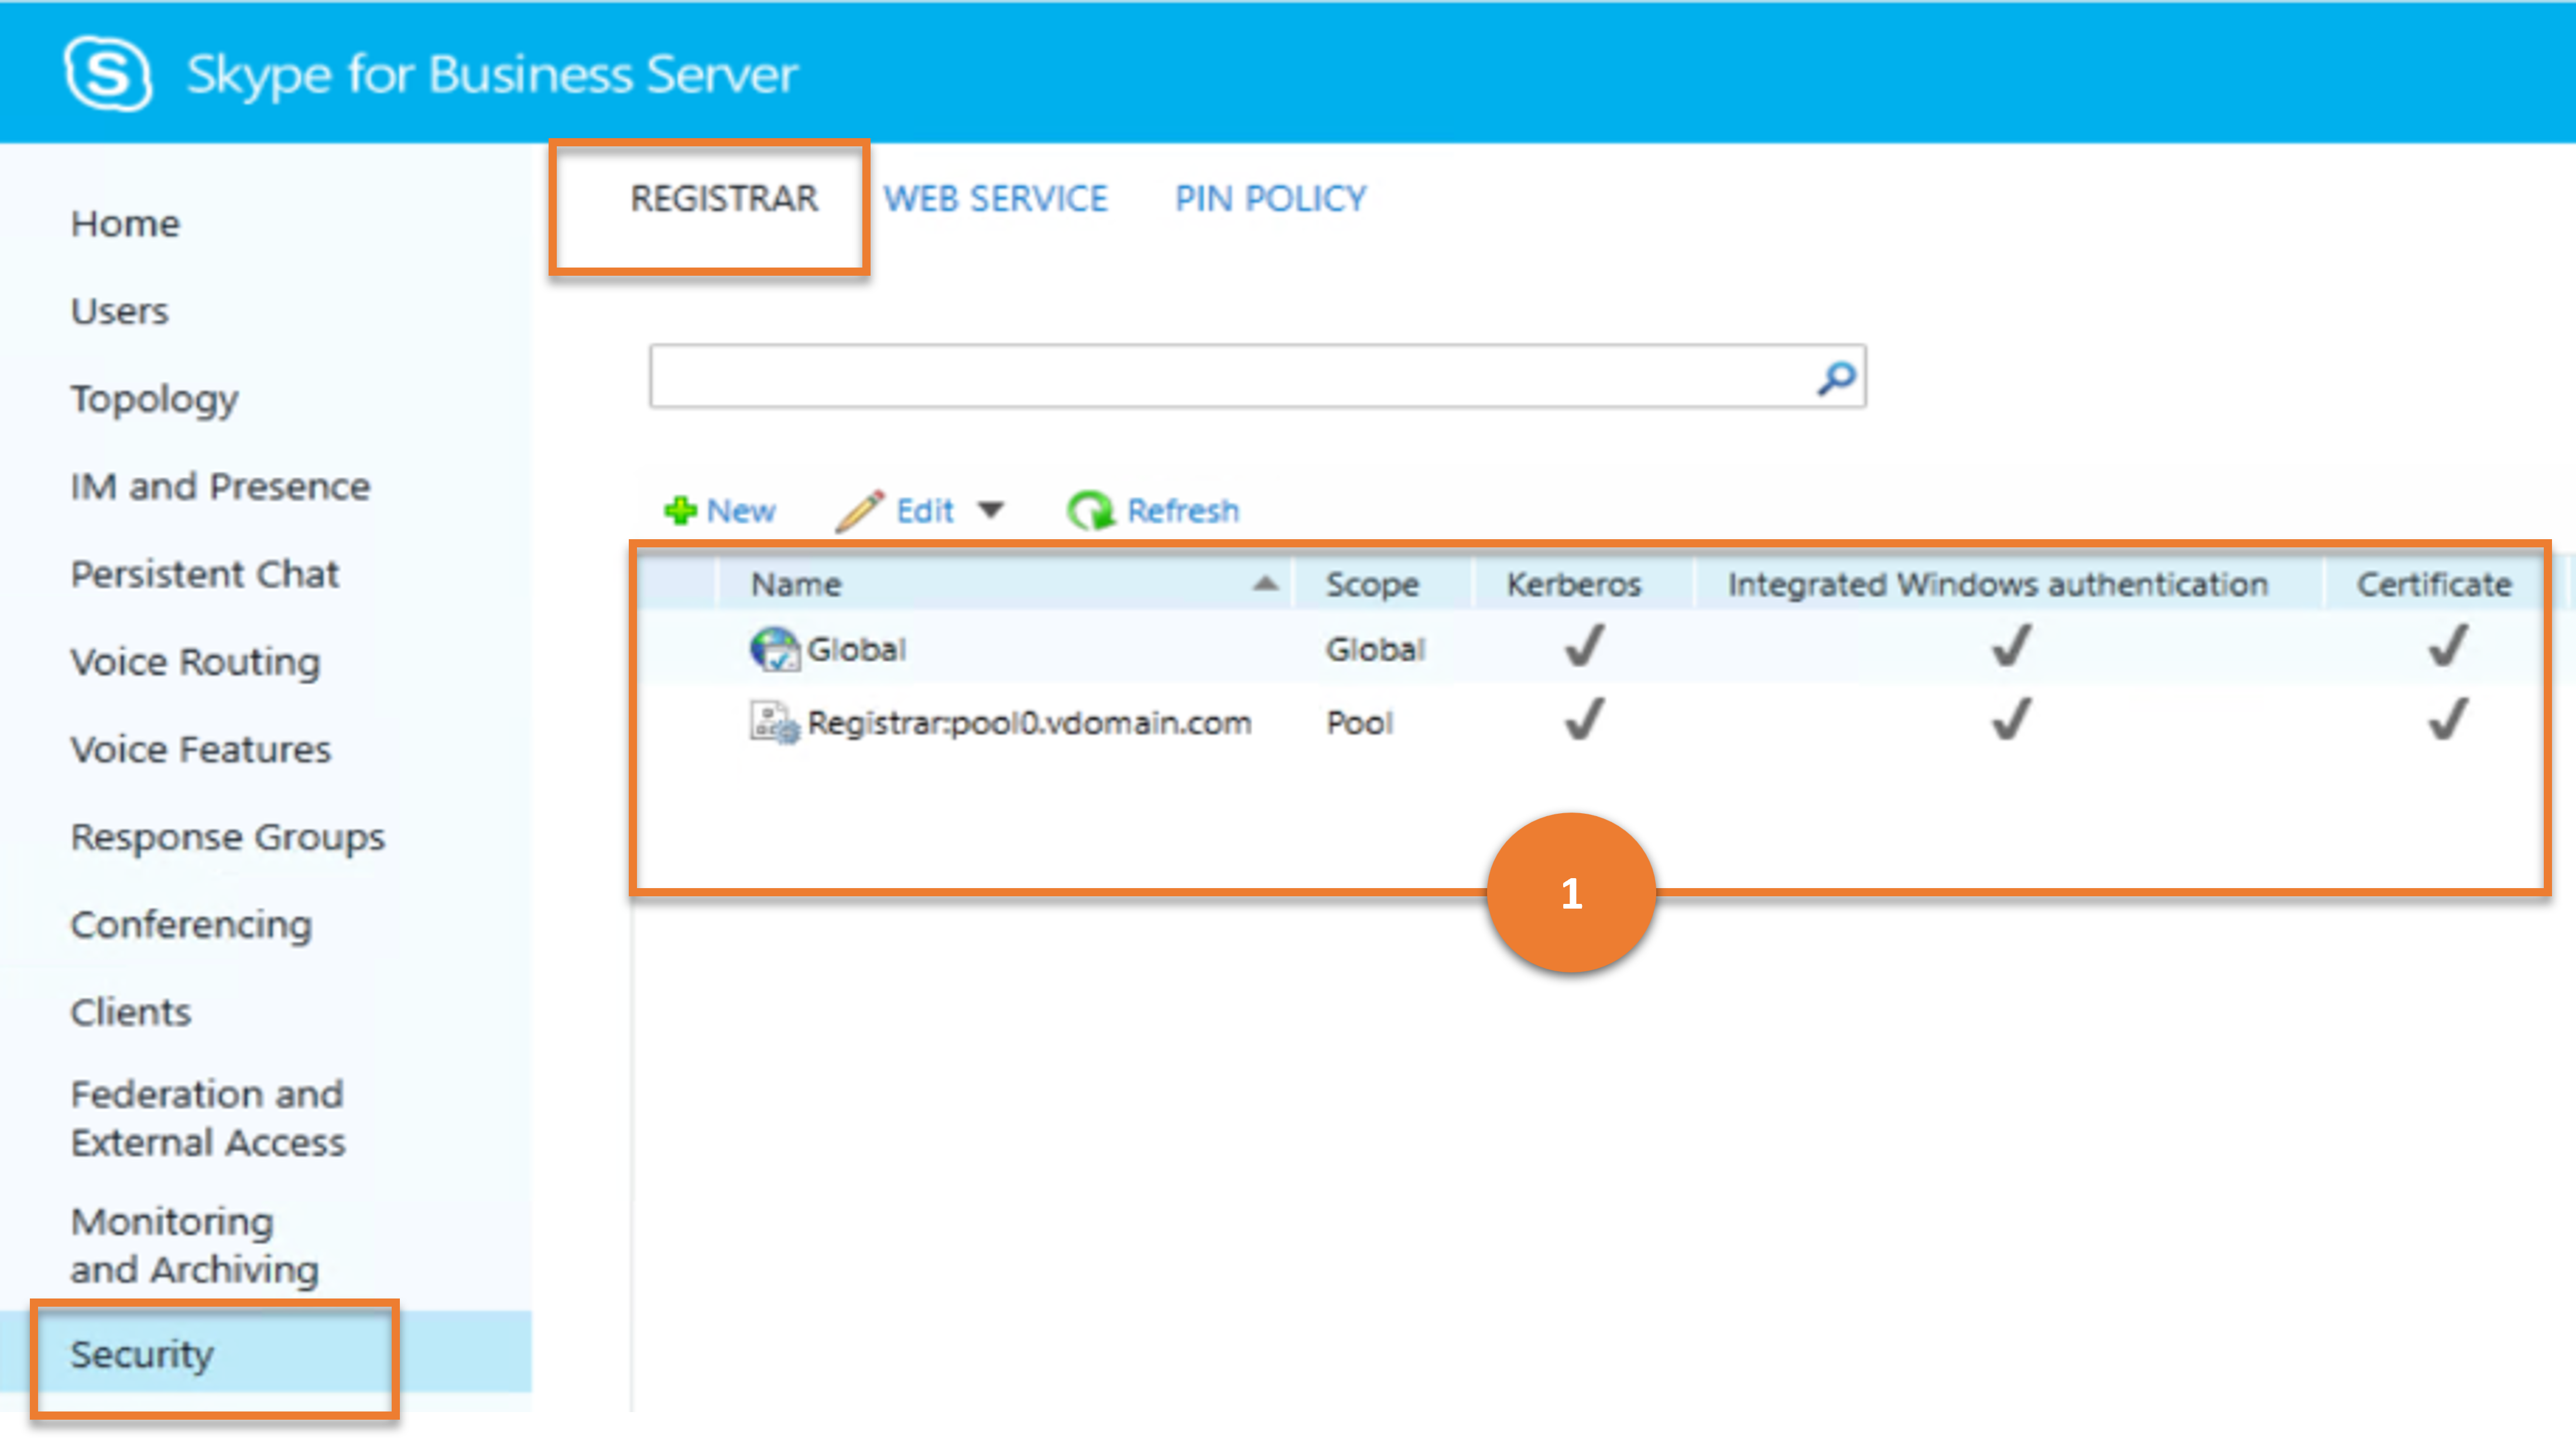The height and width of the screenshot is (1439, 2576).
Task: Open Persistent Chat section
Action: coord(204,574)
